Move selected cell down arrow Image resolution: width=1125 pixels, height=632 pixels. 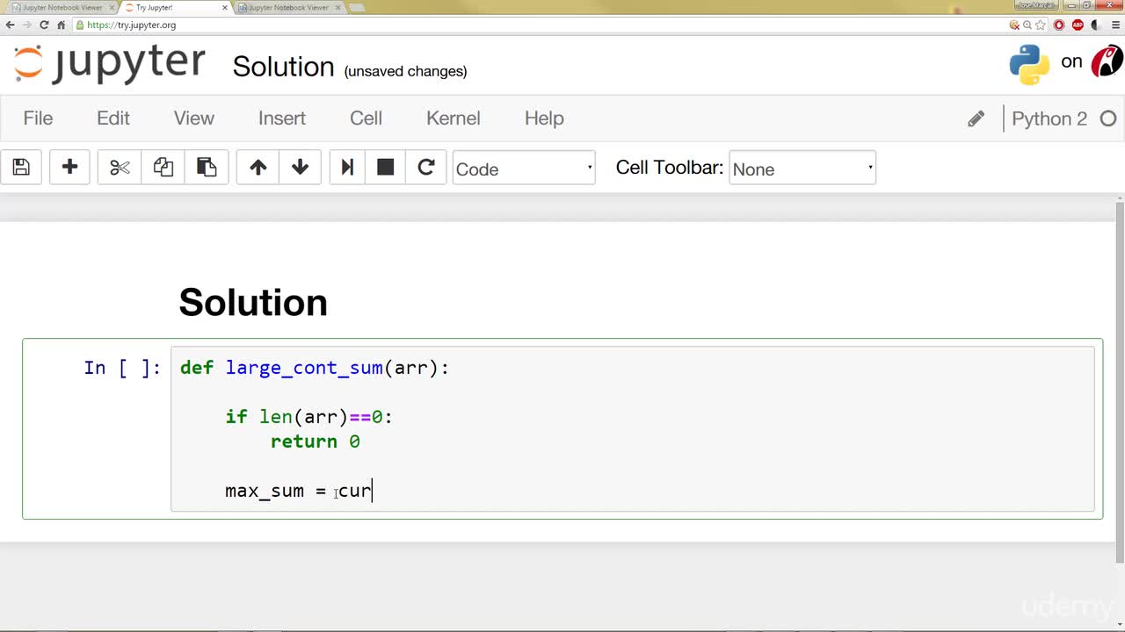point(300,167)
